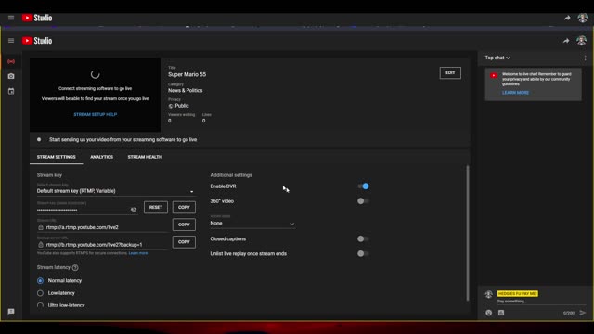
Task: Open hamburger menu in top Studio bar
Action: [11, 18]
